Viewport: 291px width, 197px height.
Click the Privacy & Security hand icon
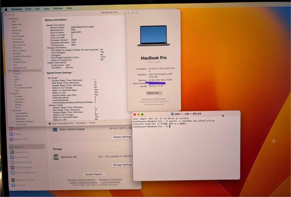(13, 173)
